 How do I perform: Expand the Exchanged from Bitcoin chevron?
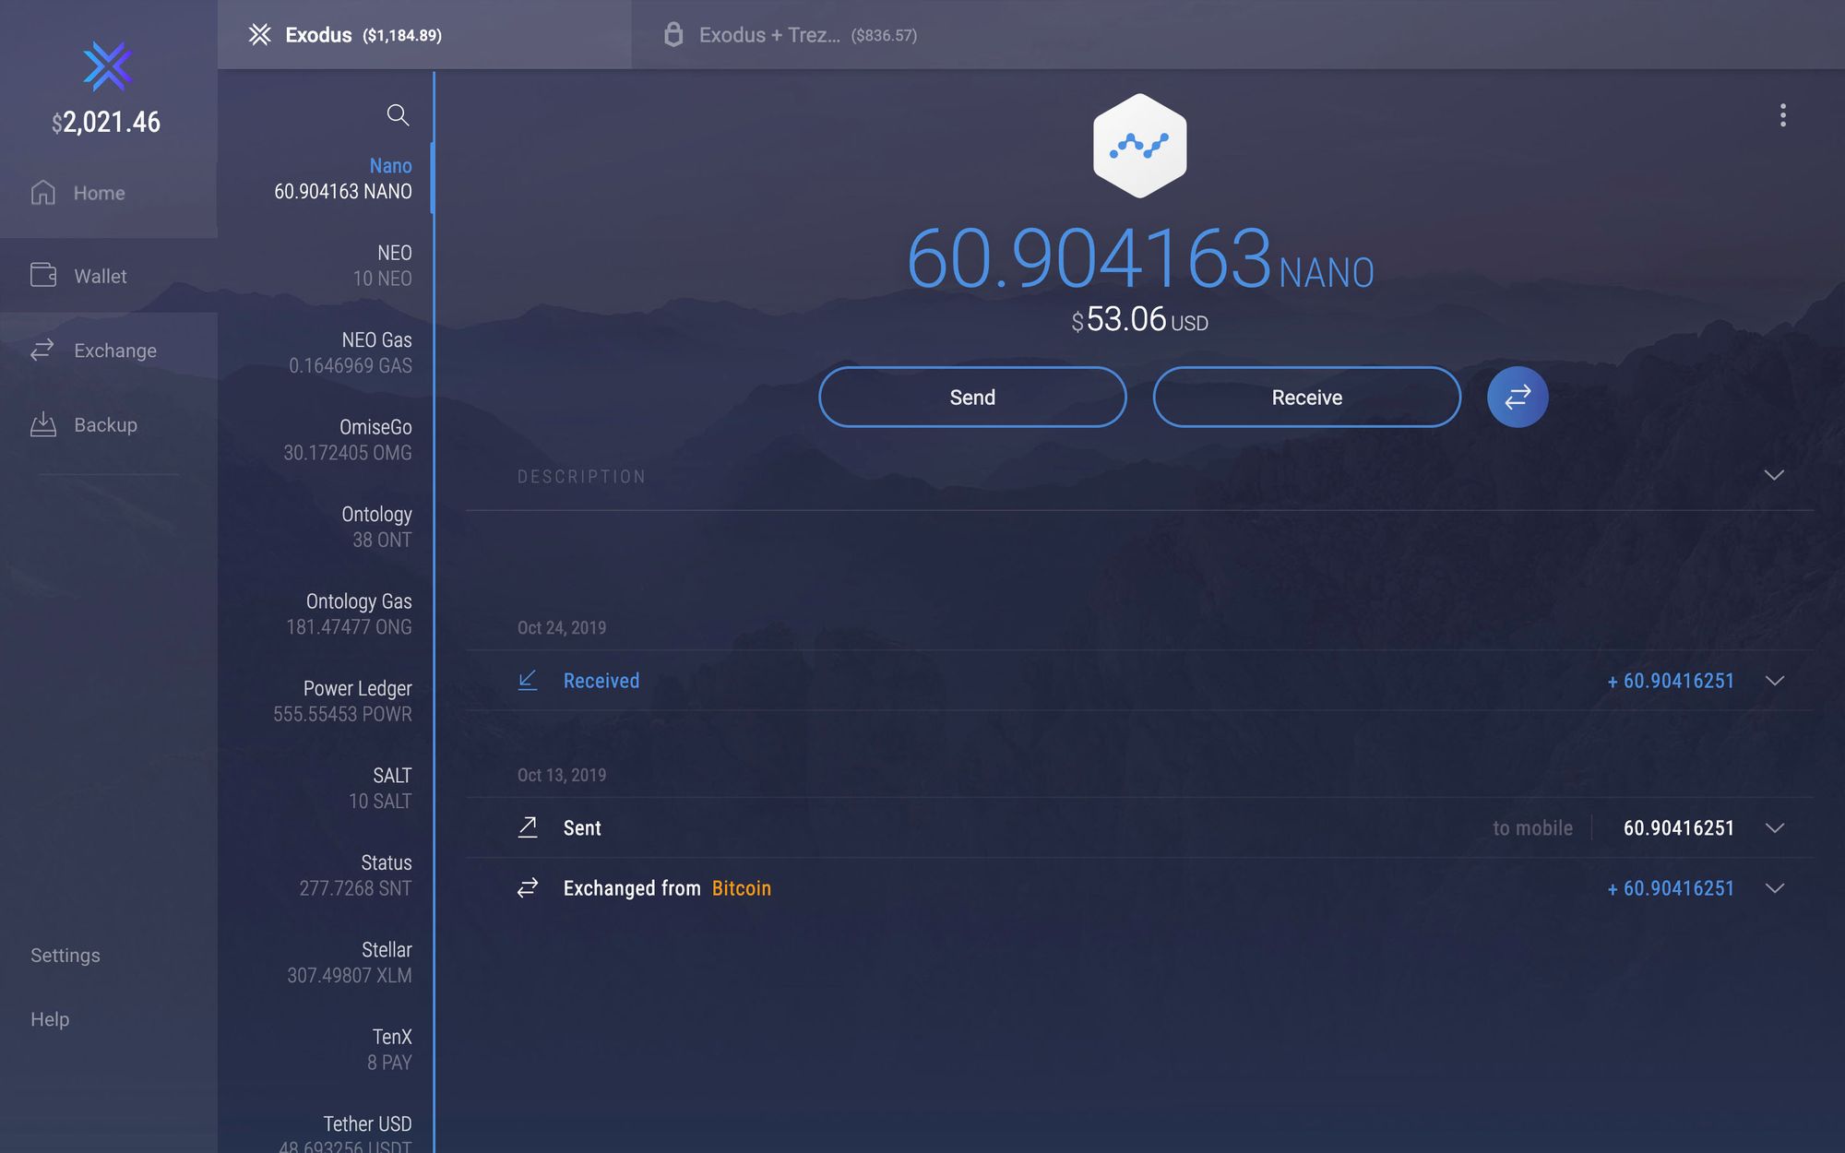[1774, 888]
